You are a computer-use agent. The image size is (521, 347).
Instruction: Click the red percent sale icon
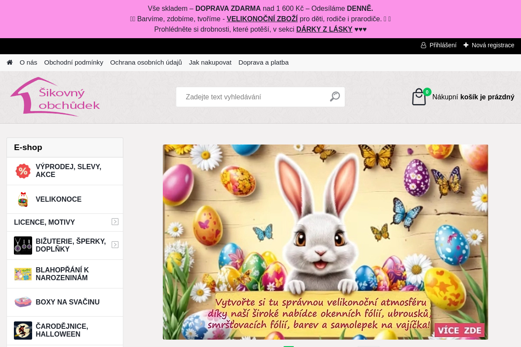[23, 171]
